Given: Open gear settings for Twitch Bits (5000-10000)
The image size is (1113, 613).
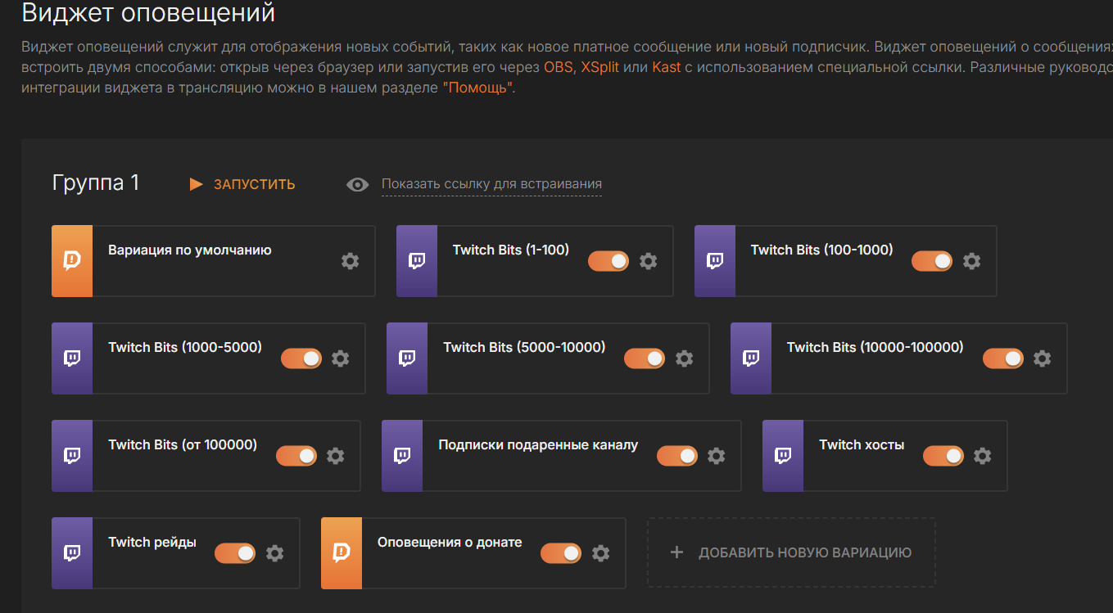Looking at the screenshot, I should (x=684, y=358).
